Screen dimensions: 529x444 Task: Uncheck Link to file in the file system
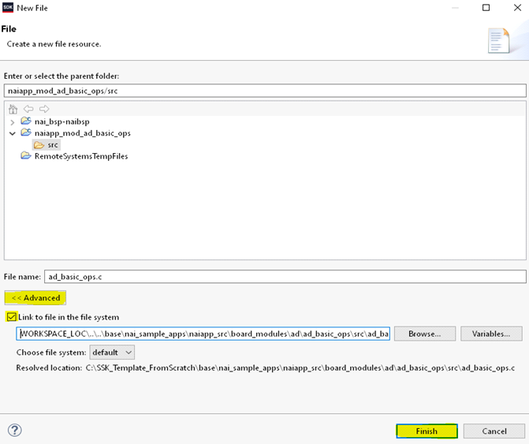(x=11, y=317)
